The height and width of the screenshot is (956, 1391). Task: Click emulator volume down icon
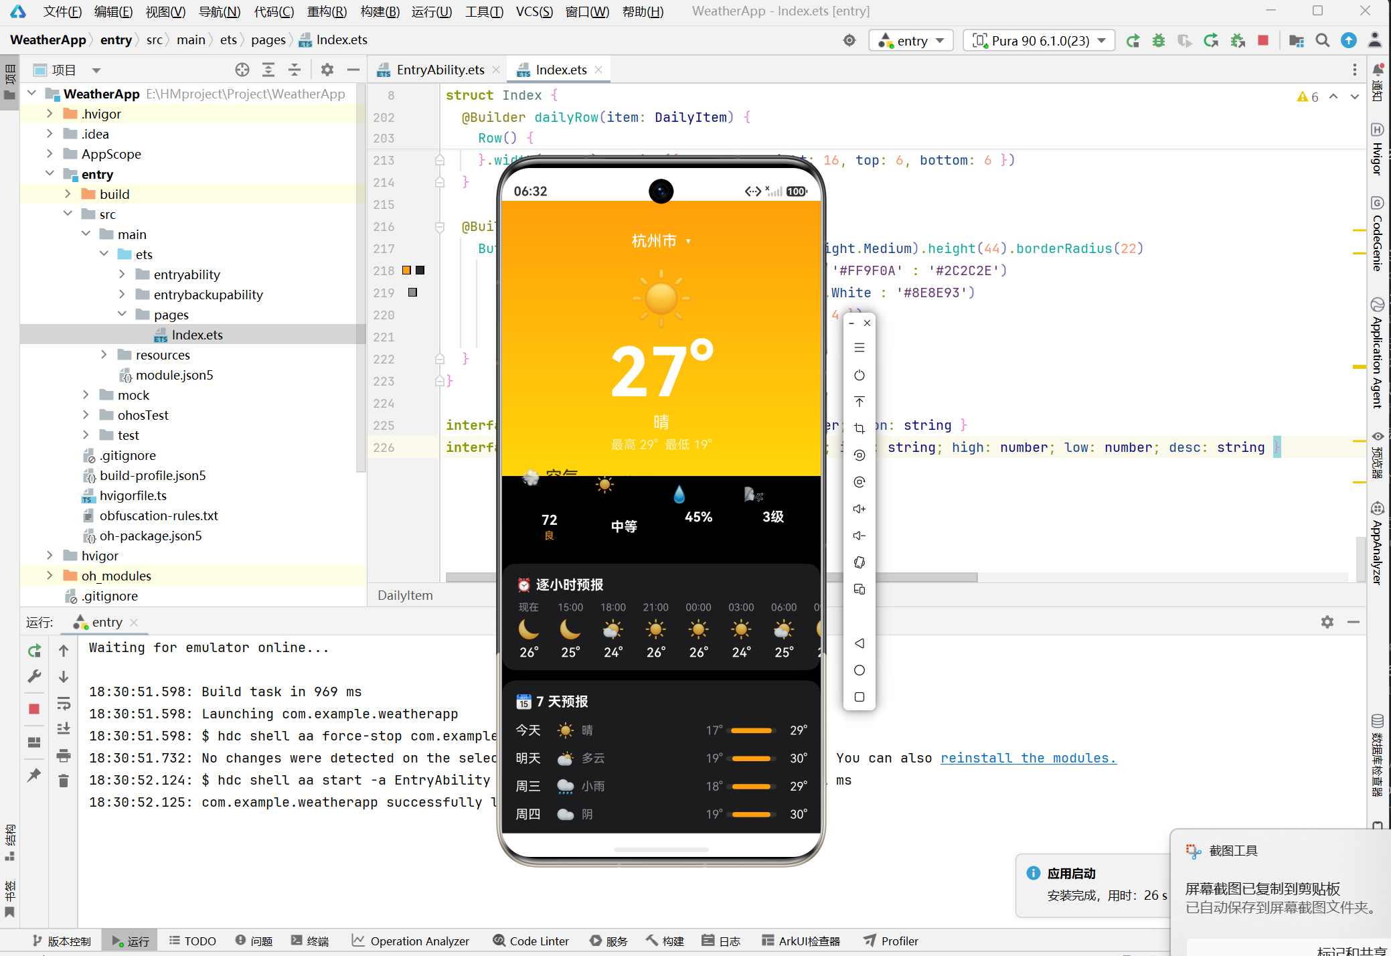coord(860,536)
